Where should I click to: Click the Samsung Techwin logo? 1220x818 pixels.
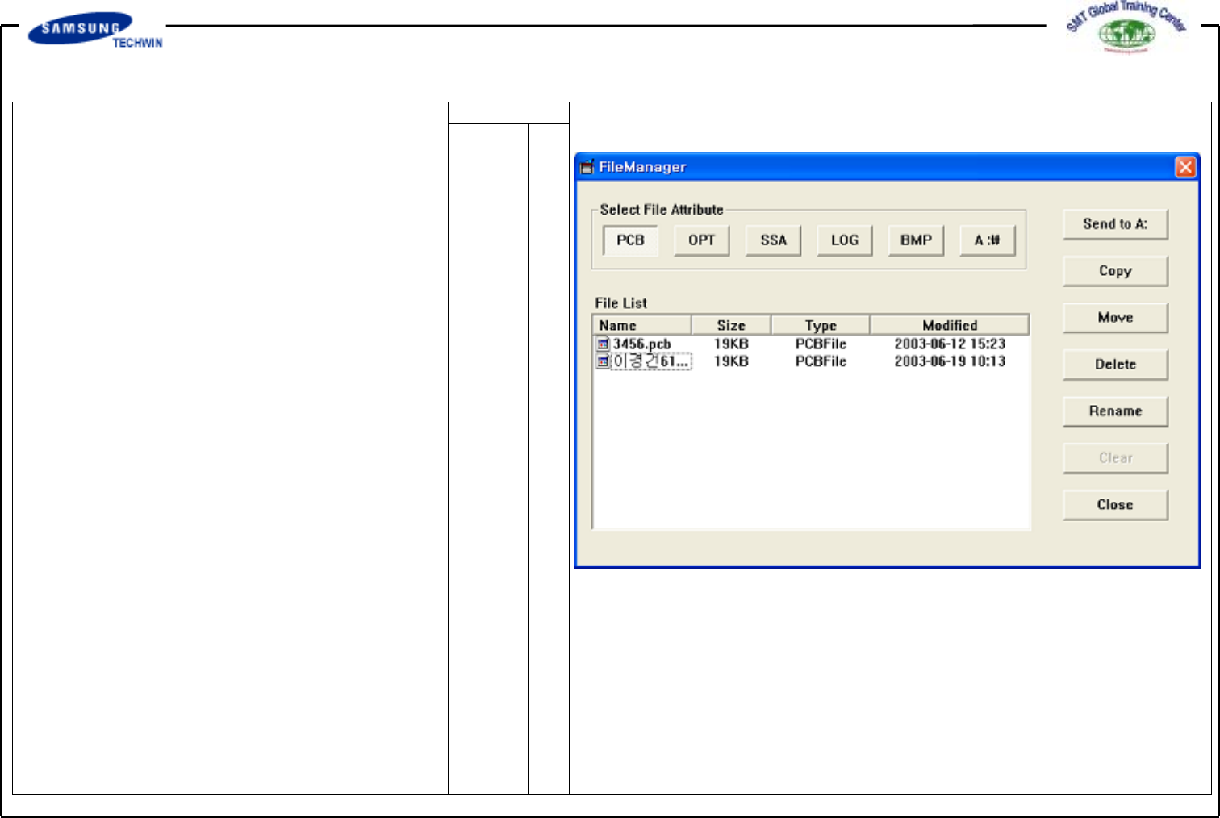point(95,31)
